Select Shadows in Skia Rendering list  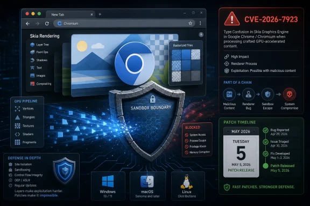coord(39,60)
